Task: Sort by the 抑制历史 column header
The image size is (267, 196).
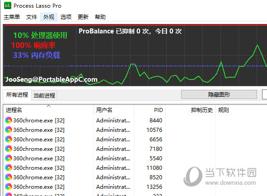Action: (190, 110)
